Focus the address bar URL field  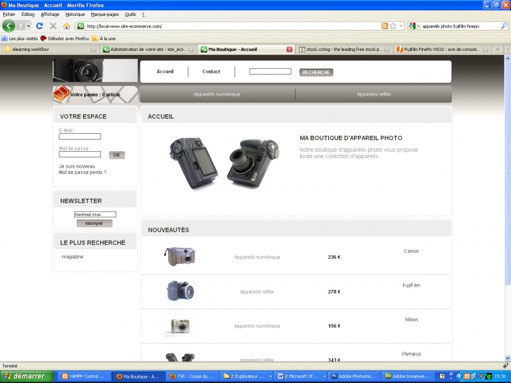tap(233, 26)
